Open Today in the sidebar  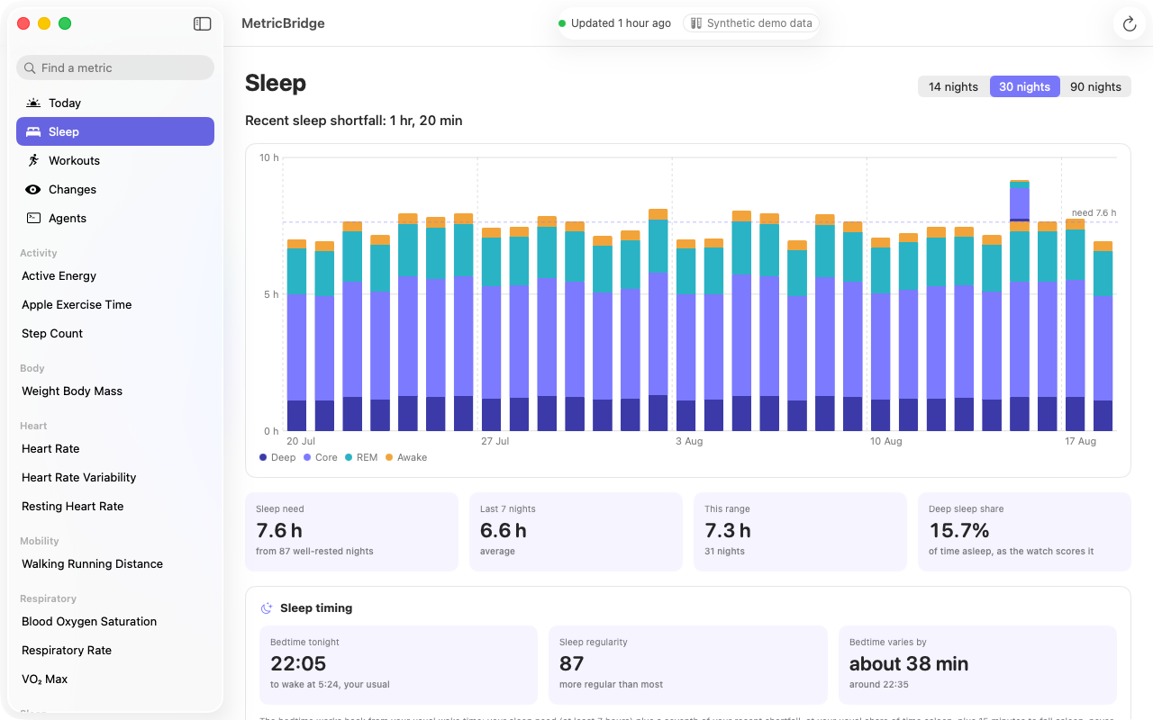click(x=115, y=103)
